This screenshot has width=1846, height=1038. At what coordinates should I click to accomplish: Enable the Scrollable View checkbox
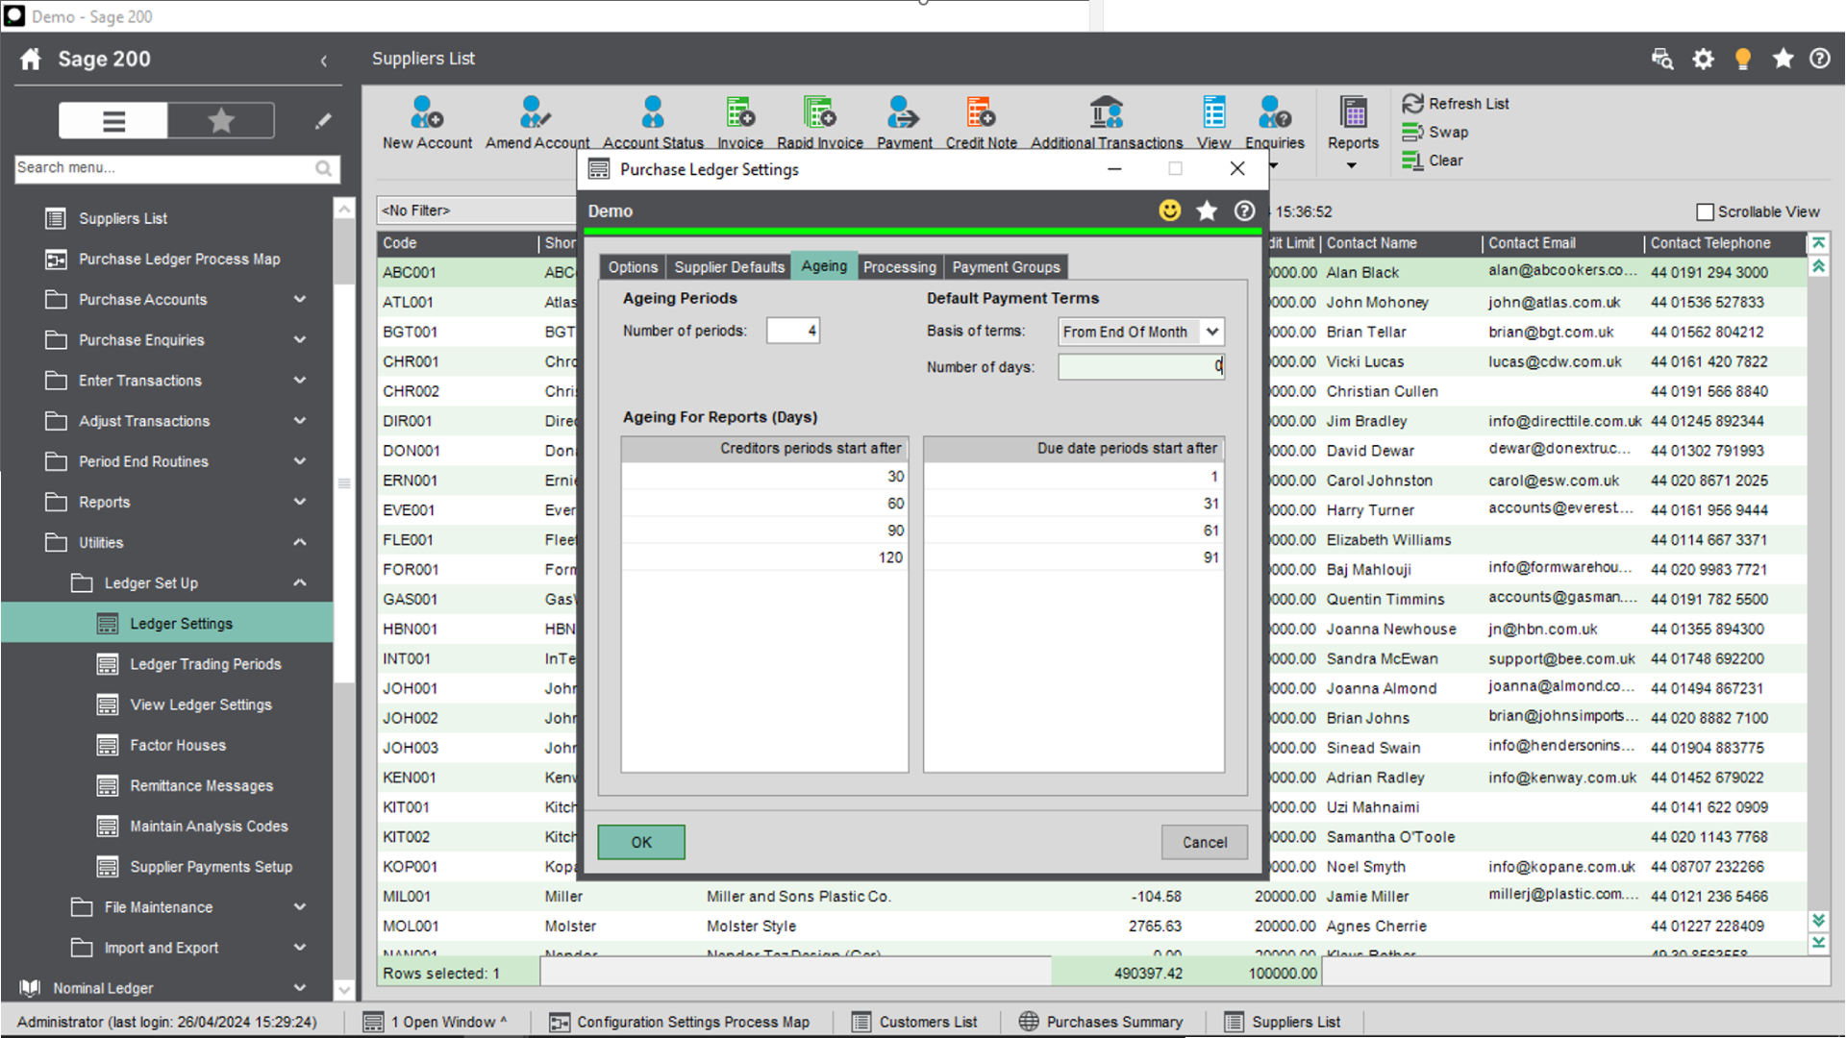point(1705,211)
